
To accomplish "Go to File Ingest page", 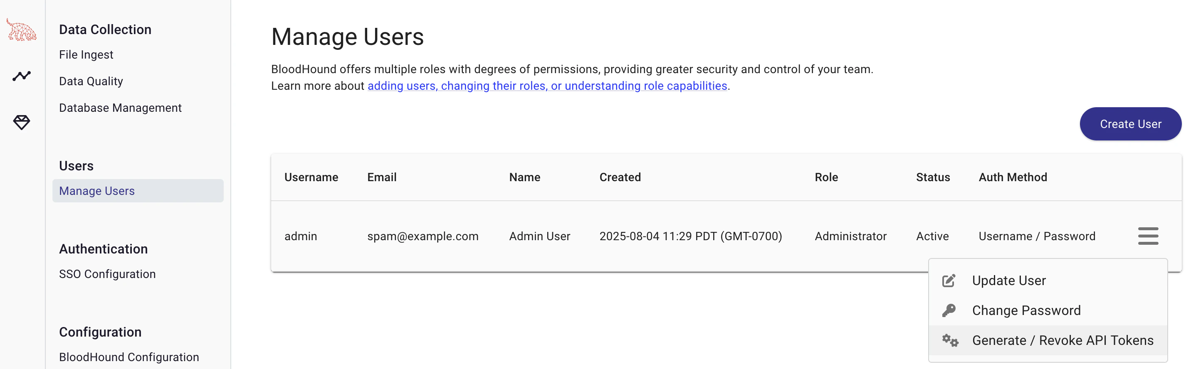I will coord(86,55).
